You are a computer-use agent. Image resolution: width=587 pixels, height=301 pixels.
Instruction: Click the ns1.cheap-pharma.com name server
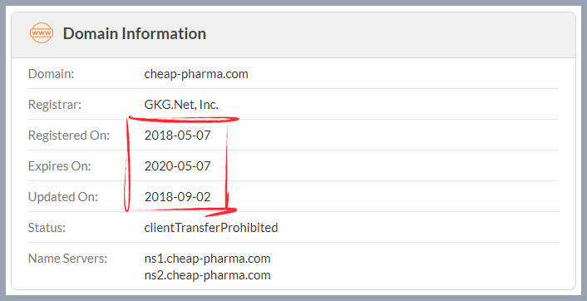tap(207, 259)
